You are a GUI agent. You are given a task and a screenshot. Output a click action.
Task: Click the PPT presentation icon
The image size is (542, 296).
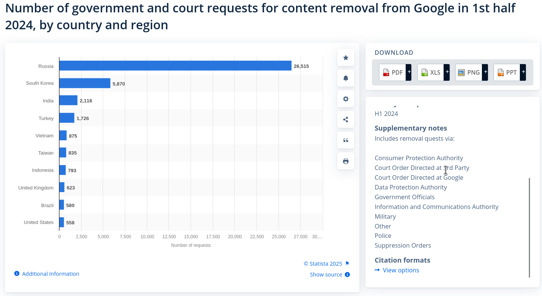pyautogui.click(x=500, y=73)
